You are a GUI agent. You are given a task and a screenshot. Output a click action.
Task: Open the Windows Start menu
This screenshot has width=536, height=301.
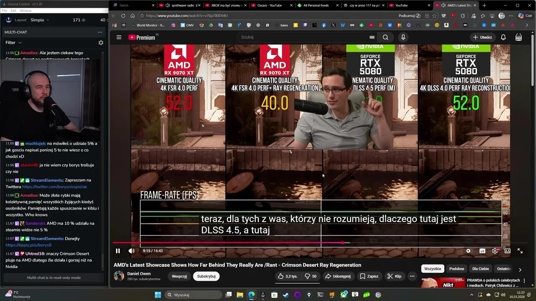[158, 295]
